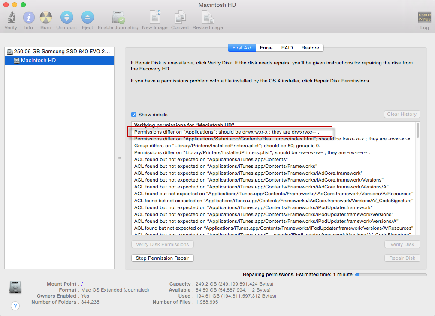This screenshot has height=316, width=435.
Task: Open the Info toolbar icon
Action: (x=29, y=17)
